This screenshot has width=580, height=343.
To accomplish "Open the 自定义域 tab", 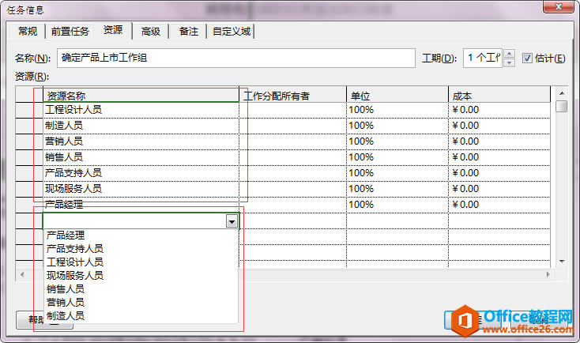I will point(232,32).
